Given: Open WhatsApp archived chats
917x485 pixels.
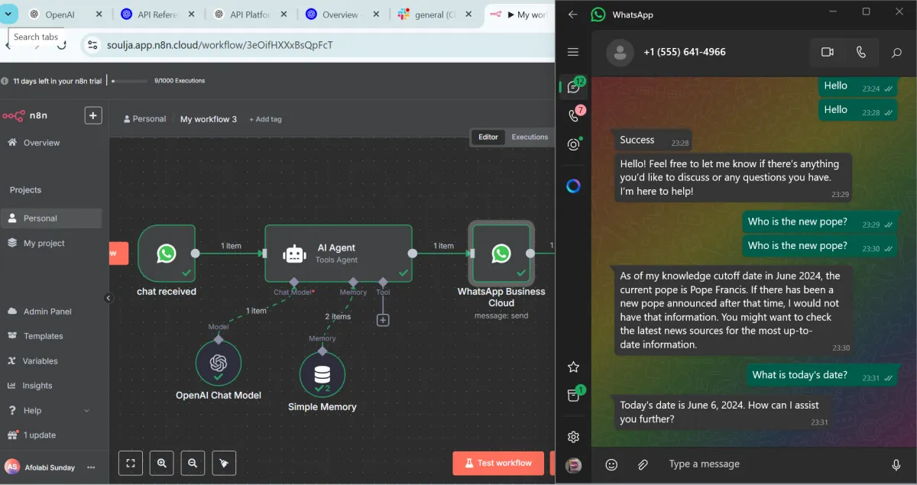Looking at the screenshot, I should (574, 395).
